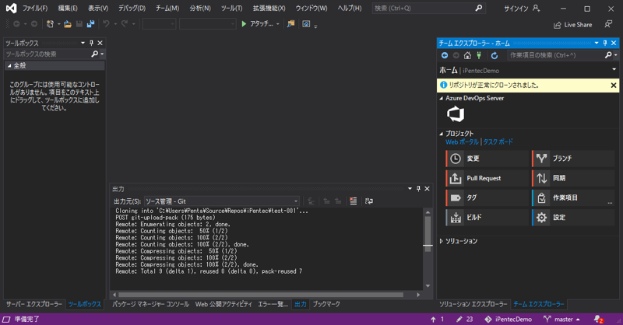This screenshot has width=623, height=325.
Task: Open the タスク ボード link
Action: click(498, 142)
